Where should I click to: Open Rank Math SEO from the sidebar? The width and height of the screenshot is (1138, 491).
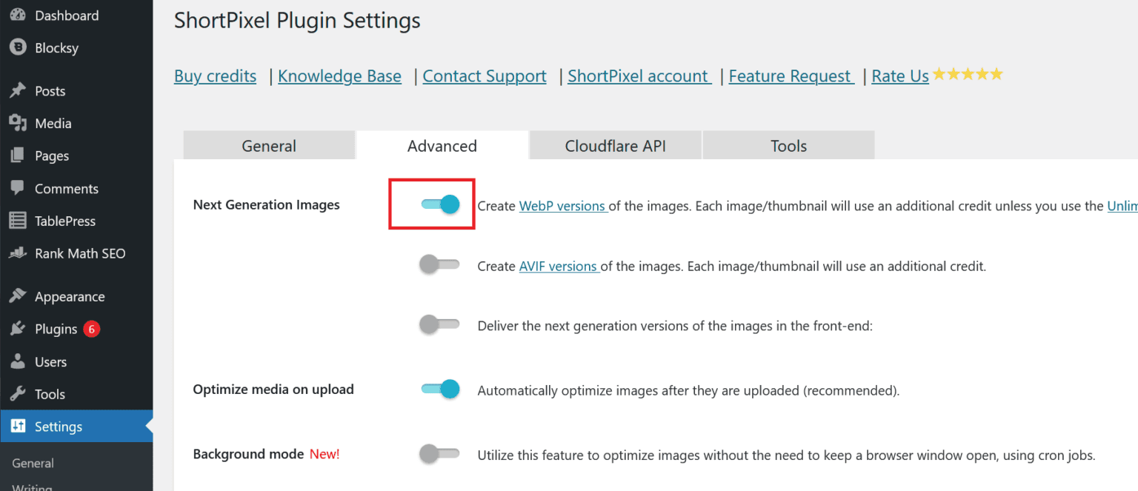[x=18, y=253]
